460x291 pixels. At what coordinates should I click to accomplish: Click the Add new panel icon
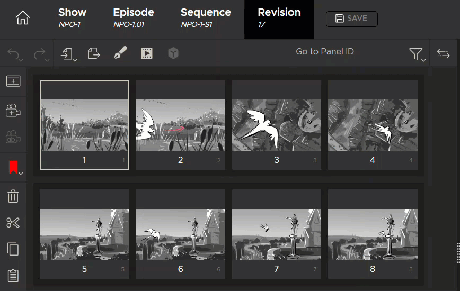(x=13, y=81)
